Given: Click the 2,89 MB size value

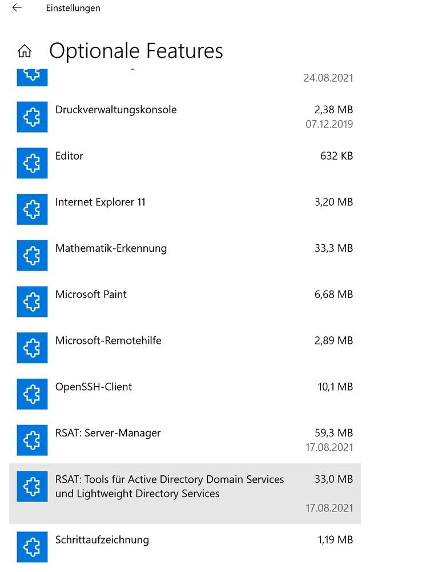Looking at the screenshot, I should 333,341.
